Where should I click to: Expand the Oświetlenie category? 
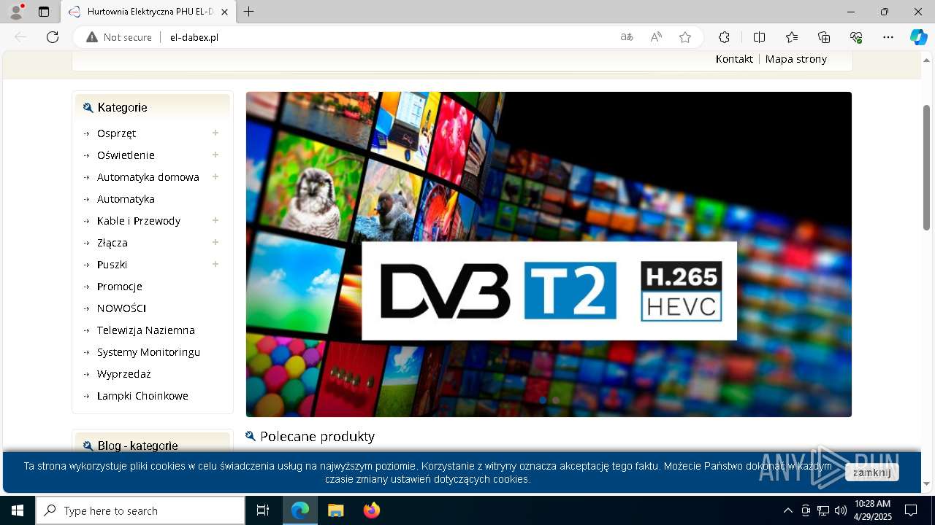215,155
